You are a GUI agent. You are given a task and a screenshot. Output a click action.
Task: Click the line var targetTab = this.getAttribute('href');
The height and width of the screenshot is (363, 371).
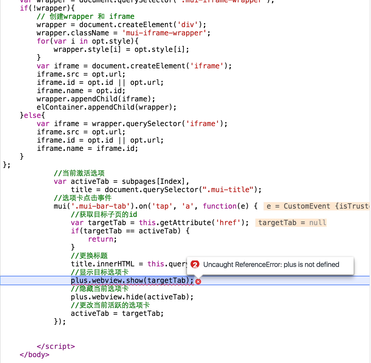point(160,223)
